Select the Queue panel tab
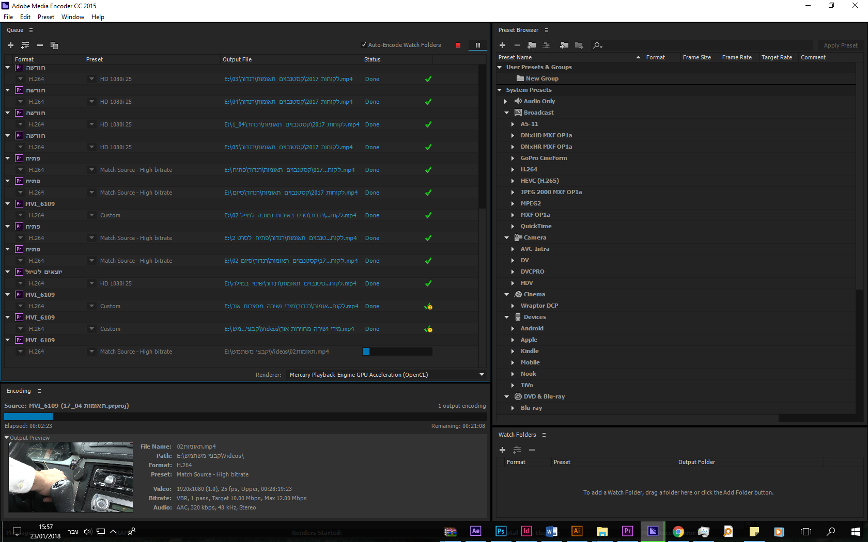Image resolution: width=868 pixels, height=542 pixels. [x=15, y=30]
